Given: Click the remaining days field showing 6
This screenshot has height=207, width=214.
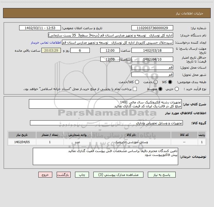Looking at the screenshot, I should point(80,50).
